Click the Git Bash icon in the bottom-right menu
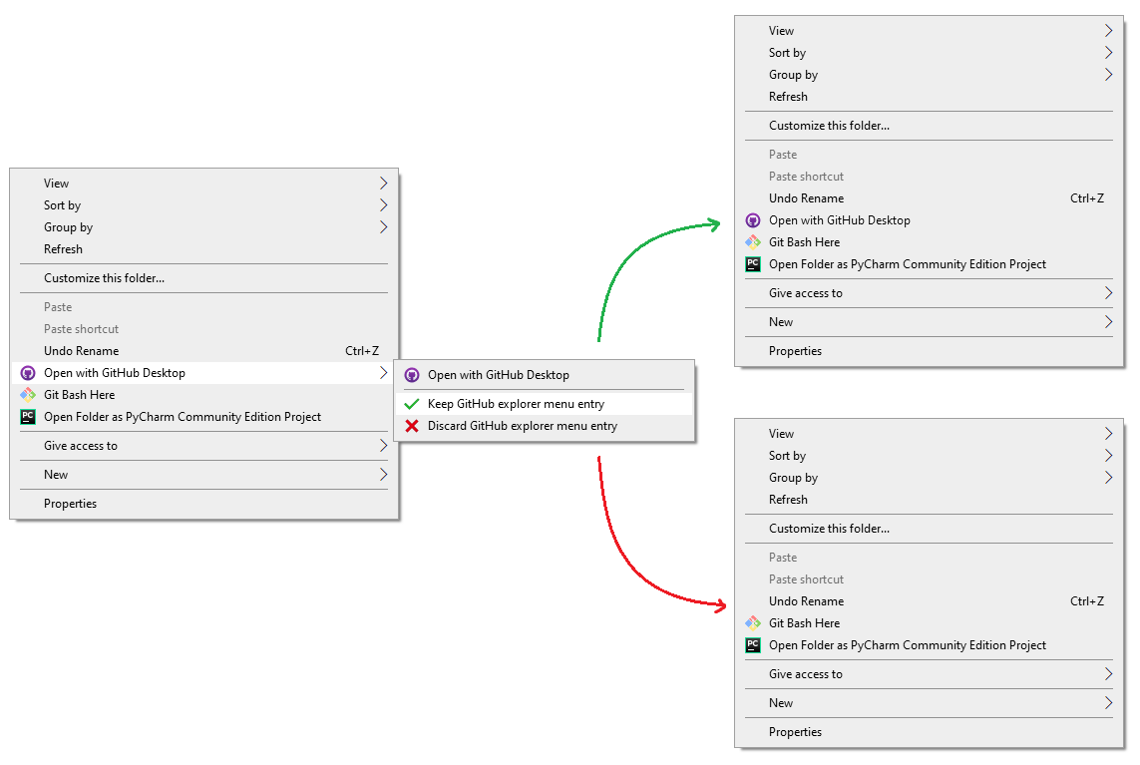This screenshot has height=765, width=1140. pos(753,623)
